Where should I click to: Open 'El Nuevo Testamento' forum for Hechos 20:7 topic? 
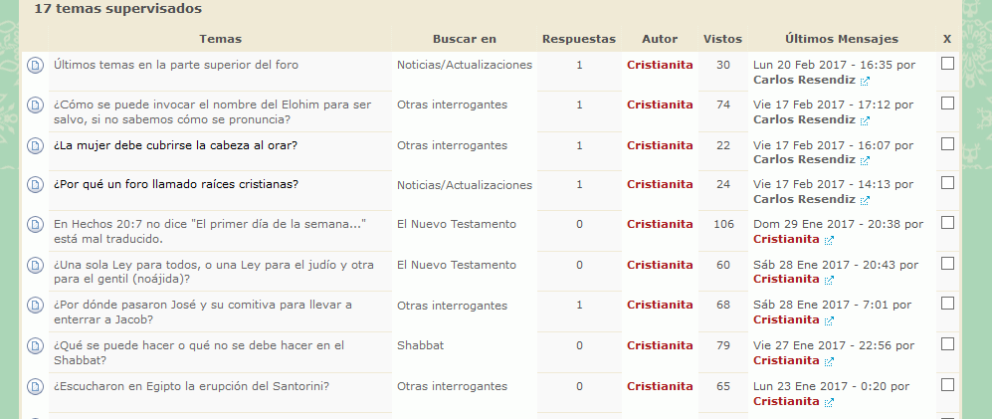[x=456, y=224]
